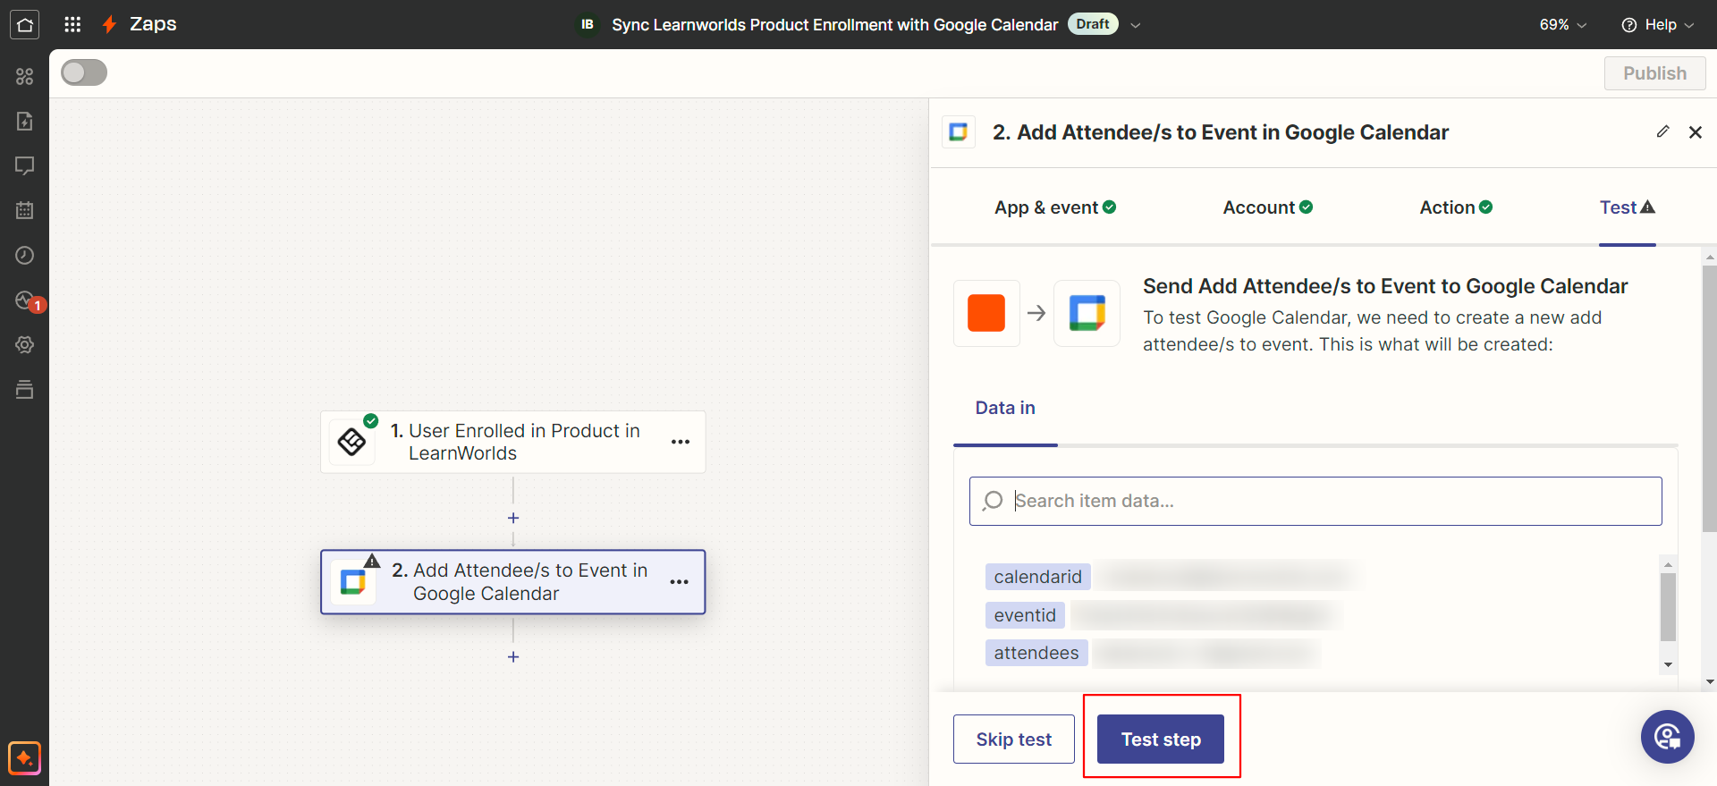
Task: Click the Draft status badge
Action: pyautogui.click(x=1093, y=24)
